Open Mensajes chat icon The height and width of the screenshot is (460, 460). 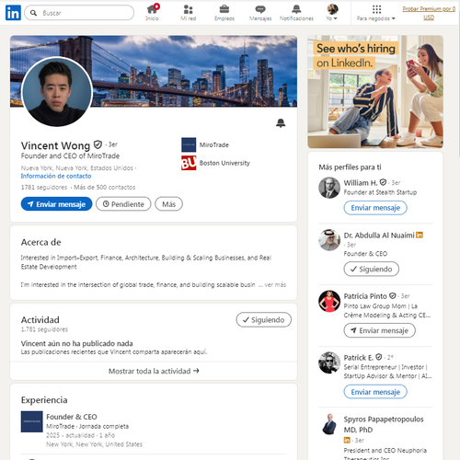coord(260,13)
